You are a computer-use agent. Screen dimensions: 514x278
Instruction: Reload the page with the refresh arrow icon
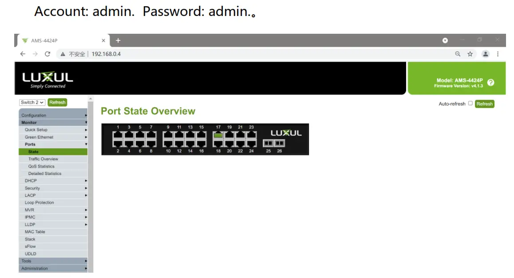click(47, 54)
